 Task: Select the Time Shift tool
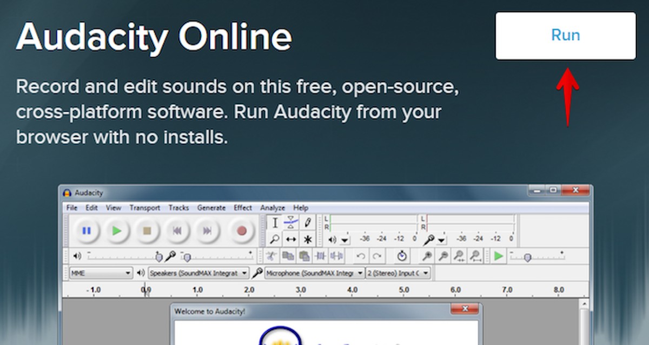(291, 239)
